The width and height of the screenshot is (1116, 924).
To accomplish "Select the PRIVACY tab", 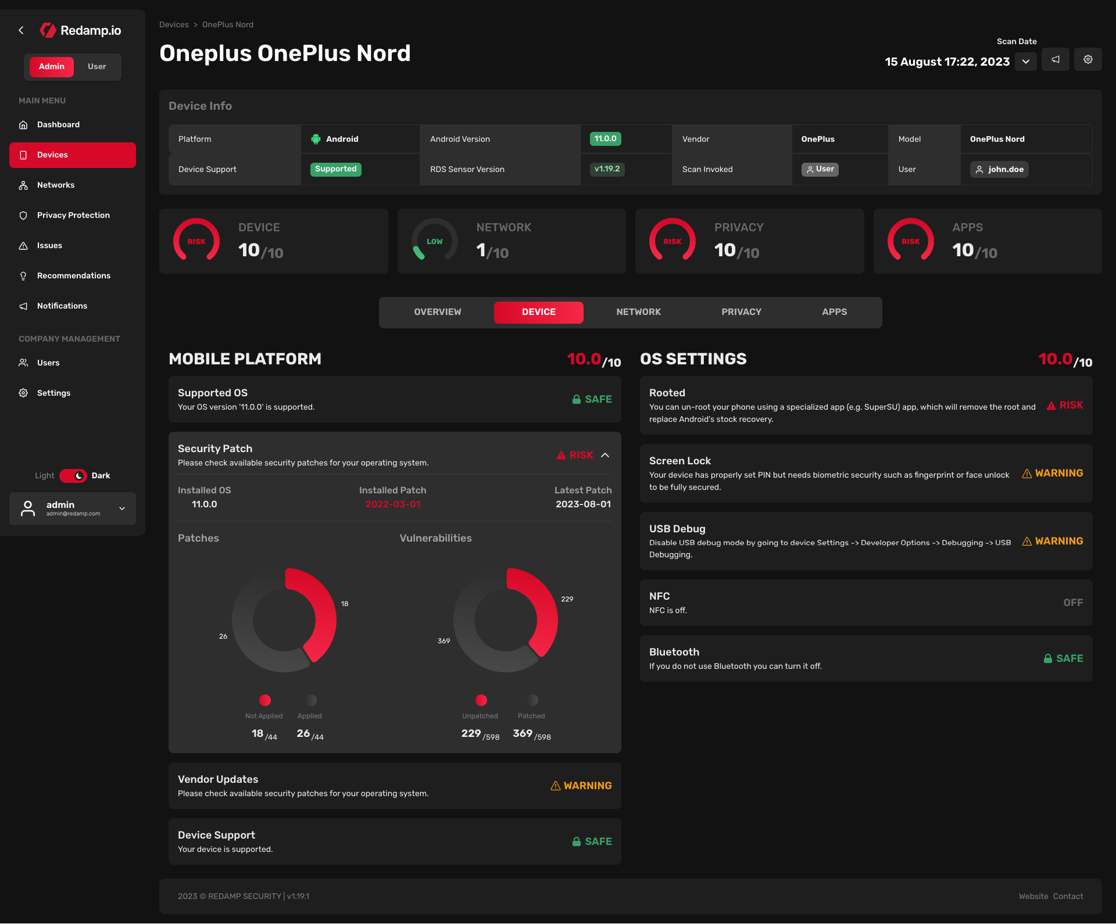I will point(742,311).
